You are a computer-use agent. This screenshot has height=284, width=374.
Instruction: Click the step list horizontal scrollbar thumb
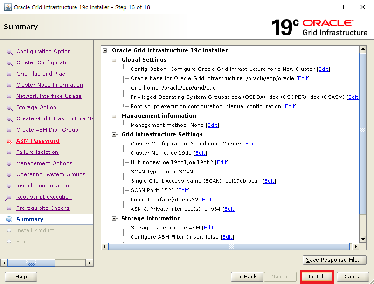click(x=31, y=263)
